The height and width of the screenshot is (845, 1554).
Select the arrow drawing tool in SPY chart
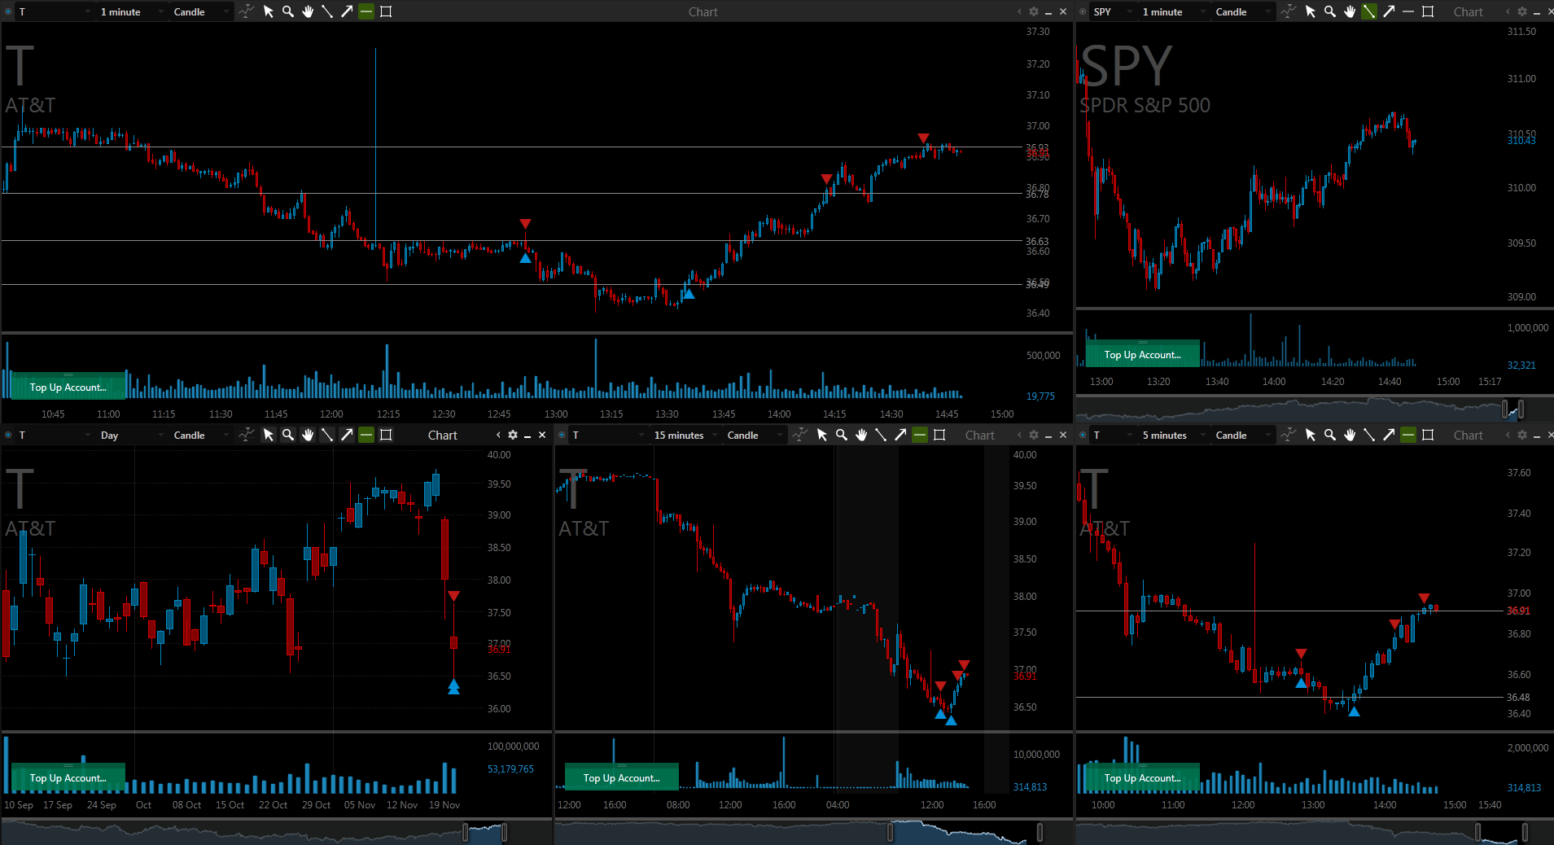pyautogui.click(x=1389, y=11)
